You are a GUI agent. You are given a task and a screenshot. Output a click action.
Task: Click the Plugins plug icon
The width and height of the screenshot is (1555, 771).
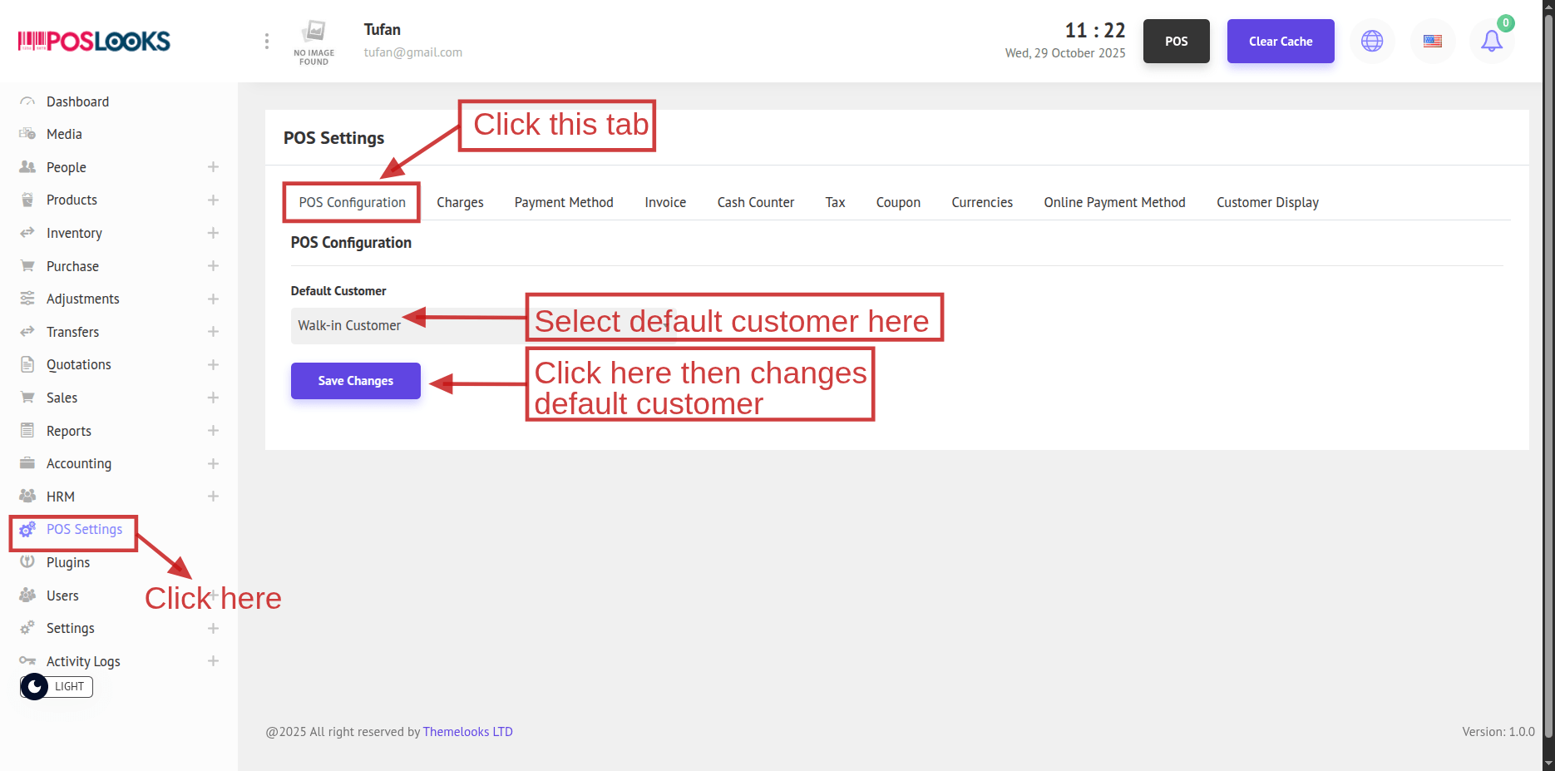27,562
